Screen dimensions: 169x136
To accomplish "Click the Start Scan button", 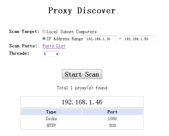I will pos(82,74).
